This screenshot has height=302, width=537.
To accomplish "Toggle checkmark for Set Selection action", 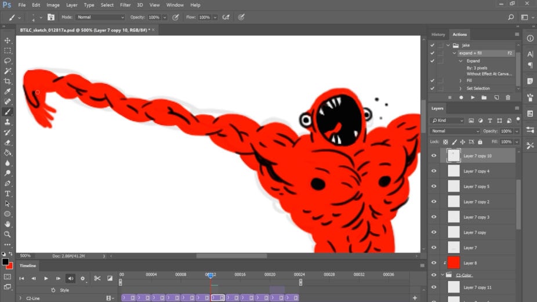I will tap(432, 88).
